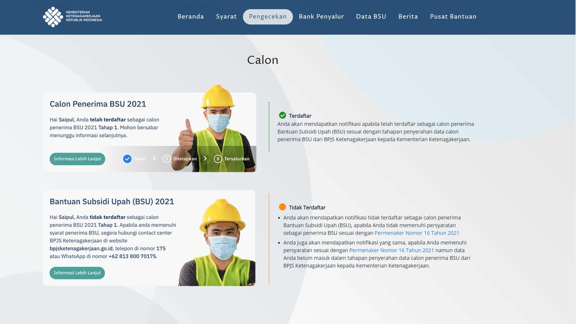Click the orange Tidak Terdaftar status circle

click(x=282, y=207)
